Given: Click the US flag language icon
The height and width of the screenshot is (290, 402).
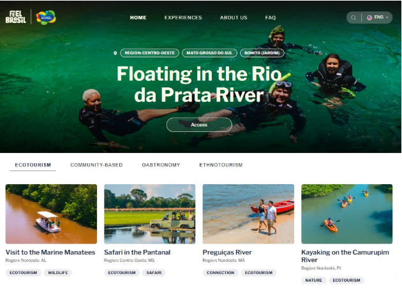Looking at the screenshot, I should (x=369, y=17).
